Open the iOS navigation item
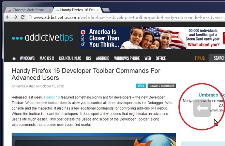 (88, 58)
